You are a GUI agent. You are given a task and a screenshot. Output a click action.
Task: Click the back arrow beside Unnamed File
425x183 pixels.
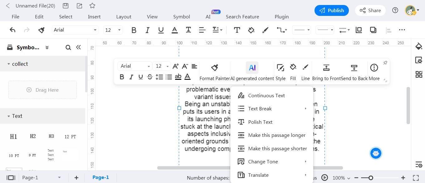[x=8, y=6]
